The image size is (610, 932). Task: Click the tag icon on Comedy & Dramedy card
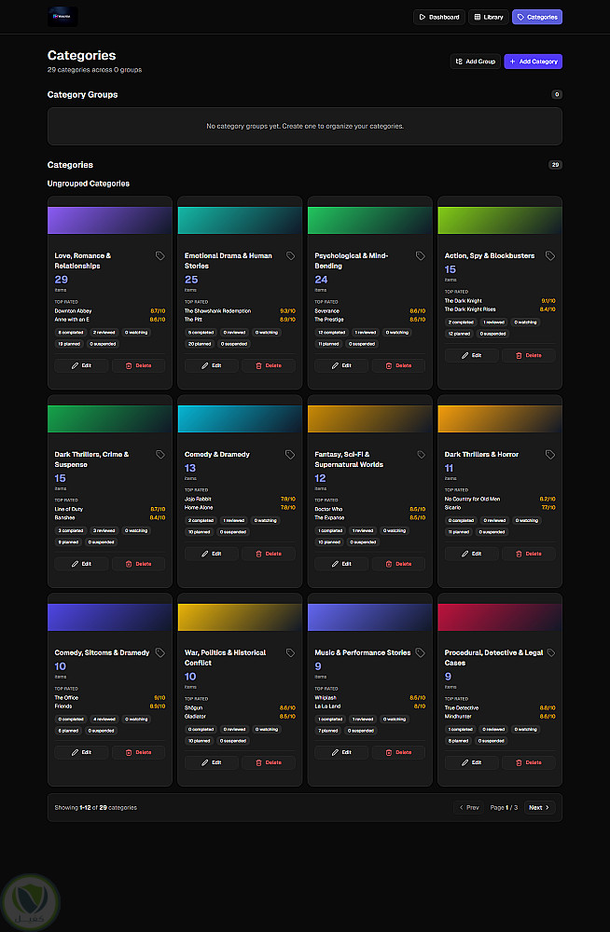(x=290, y=454)
